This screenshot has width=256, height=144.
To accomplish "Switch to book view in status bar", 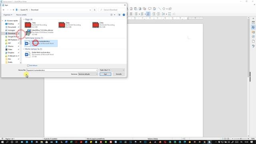I will tap(228, 139).
